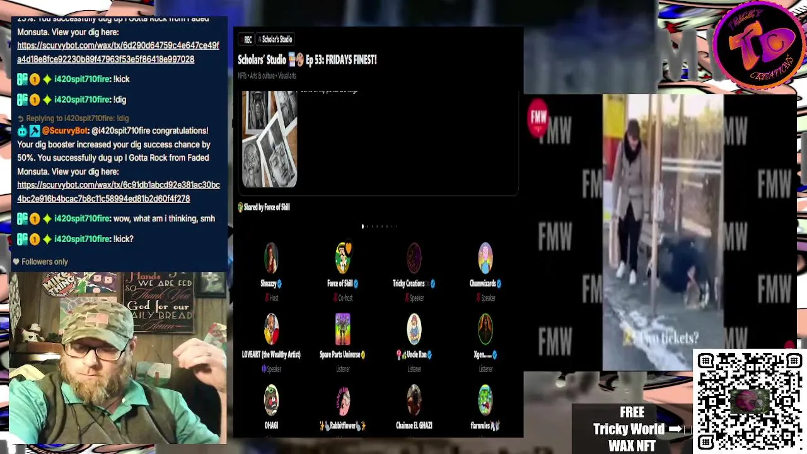Open OHAGI avatar
Viewport: 807px width, 454px height.
pyautogui.click(x=271, y=400)
